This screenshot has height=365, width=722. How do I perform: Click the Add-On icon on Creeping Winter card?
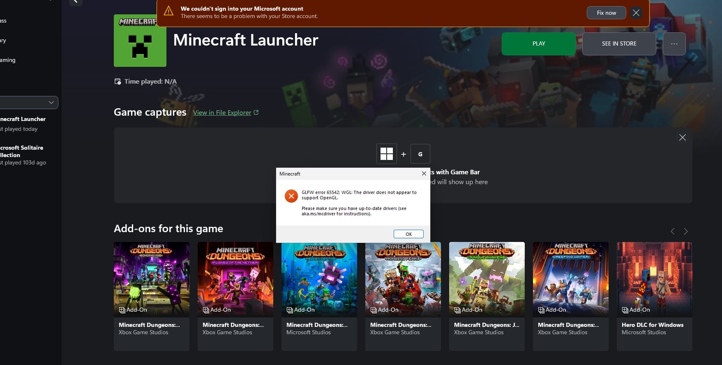click(541, 310)
